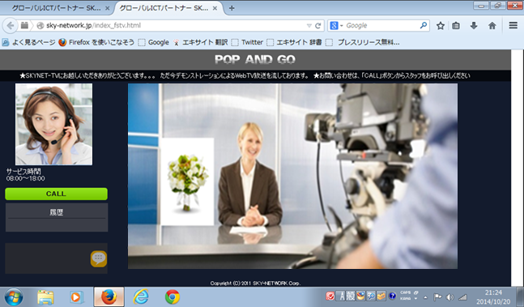The image size is (524, 307).
Task: Click the operator photo with headset
Action: pyautogui.click(x=53, y=124)
